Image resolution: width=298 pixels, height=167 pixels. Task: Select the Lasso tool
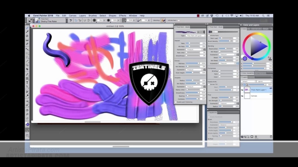[x=27, y=57]
